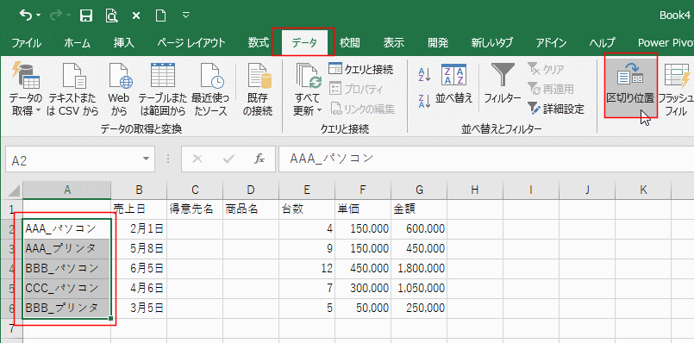The image size is (694, 343).
Task: Click the Save floppy disk icon
Action: coord(85,16)
